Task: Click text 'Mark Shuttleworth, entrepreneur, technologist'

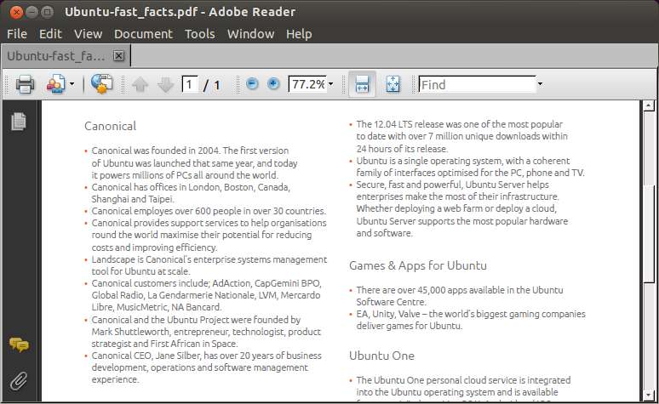Action: pyautogui.click(x=187, y=332)
